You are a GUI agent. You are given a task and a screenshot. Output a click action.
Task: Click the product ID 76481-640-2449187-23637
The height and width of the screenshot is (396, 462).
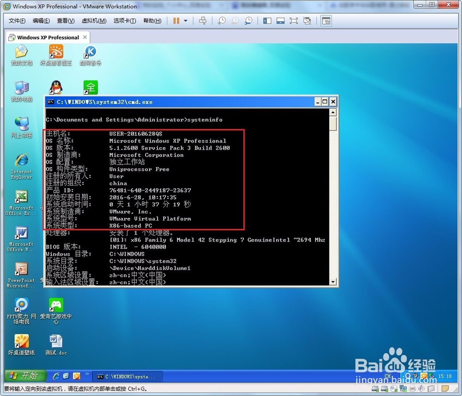pyautogui.click(x=150, y=190)
